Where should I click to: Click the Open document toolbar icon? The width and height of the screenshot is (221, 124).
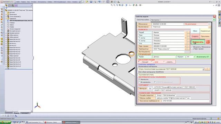87,2
